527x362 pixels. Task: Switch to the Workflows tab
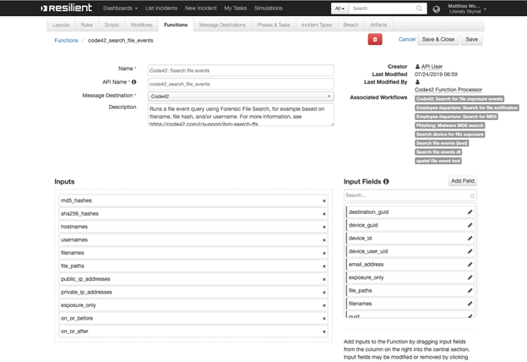pos(141,25)
